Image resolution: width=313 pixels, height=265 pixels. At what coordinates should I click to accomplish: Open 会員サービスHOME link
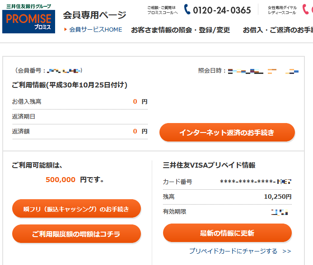pos(95,29)
